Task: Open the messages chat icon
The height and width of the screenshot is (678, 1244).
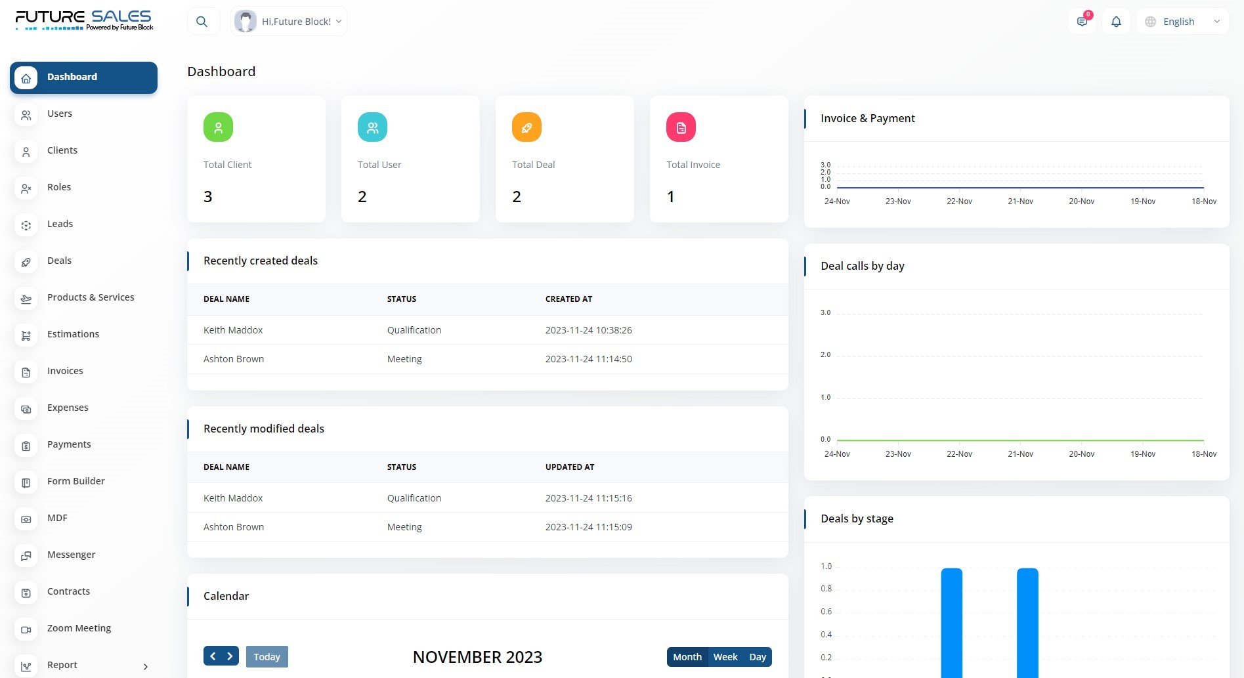Action: pos(1082,22)
